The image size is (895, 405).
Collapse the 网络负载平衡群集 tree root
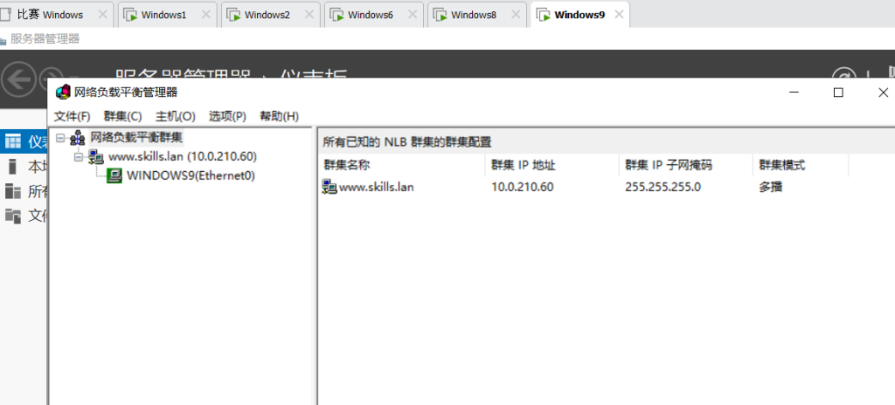[x=59, y=137]
